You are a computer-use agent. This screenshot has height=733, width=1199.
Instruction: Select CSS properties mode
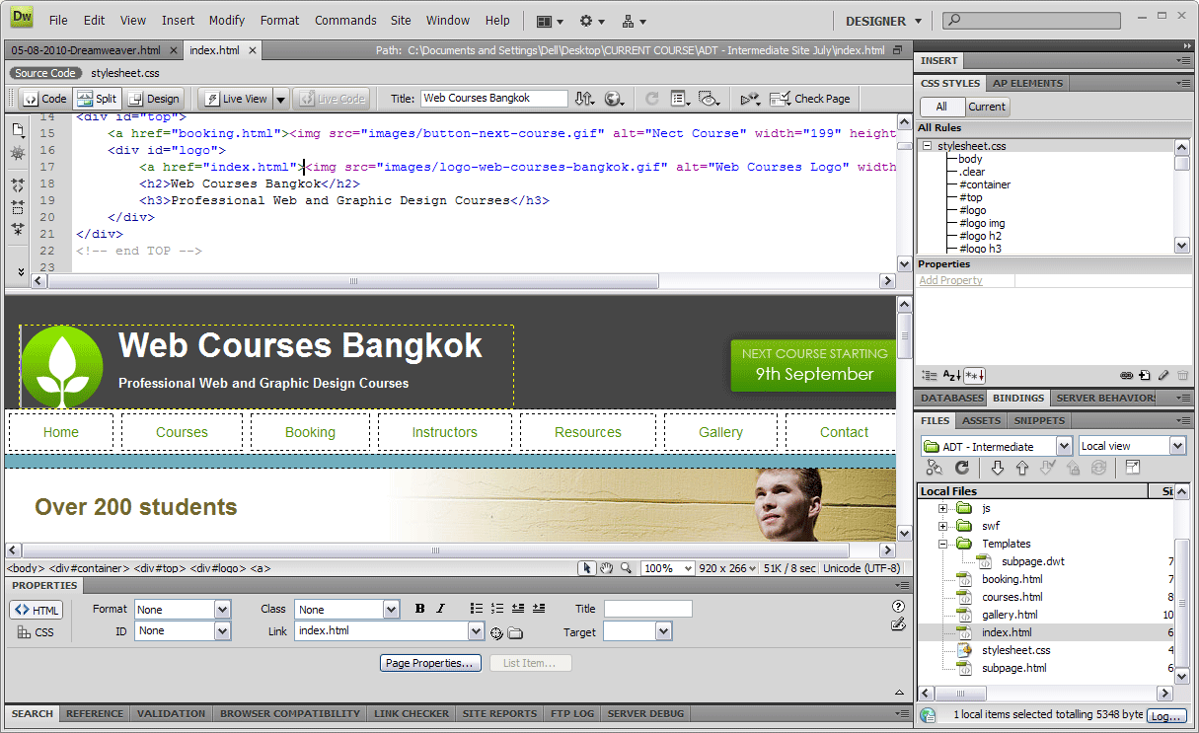pos(37,632)
